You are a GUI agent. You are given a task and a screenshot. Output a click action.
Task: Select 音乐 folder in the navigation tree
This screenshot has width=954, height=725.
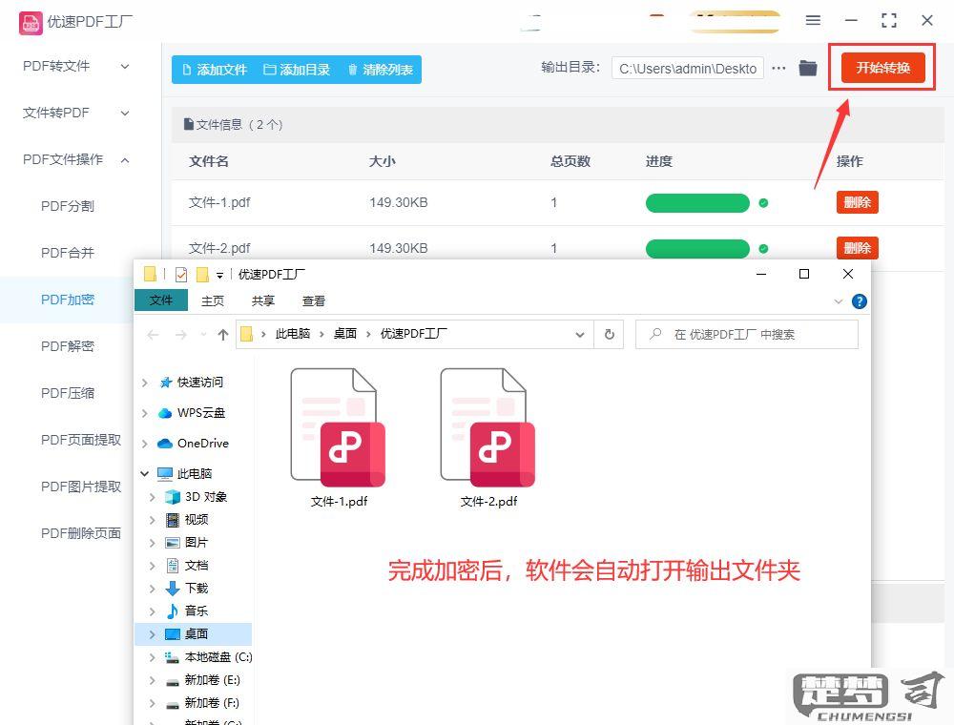pyautogui.click(x=196, y=611)
